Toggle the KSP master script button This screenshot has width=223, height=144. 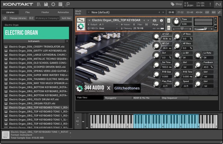[207, 12]
